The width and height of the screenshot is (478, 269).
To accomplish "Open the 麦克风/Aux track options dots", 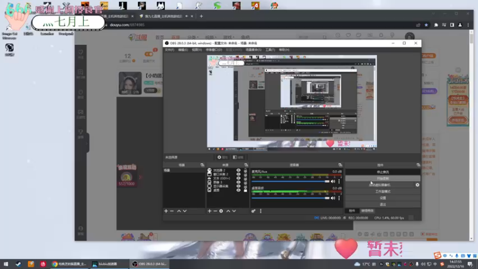I will pyautogui.click(x=339, y=182).
